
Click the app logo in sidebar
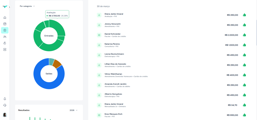(x=4, y=7)
